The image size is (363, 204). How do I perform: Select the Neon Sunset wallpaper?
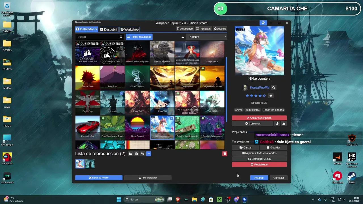(137, 127)
